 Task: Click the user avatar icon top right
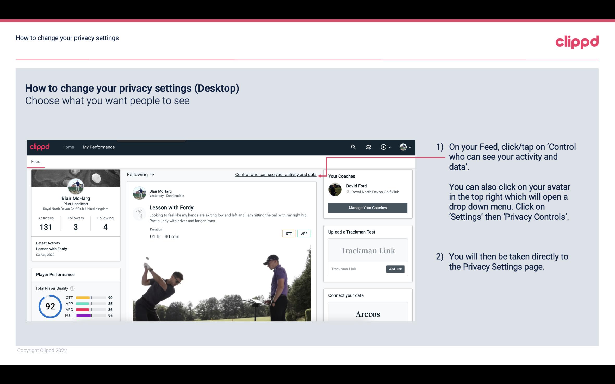tap(403, 147)
